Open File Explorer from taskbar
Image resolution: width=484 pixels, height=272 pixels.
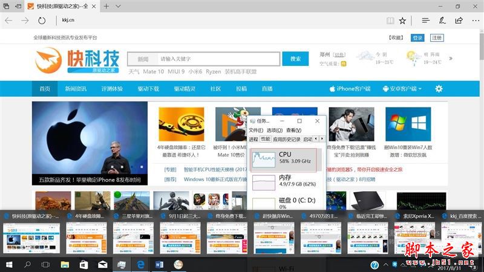pos(65,265)
